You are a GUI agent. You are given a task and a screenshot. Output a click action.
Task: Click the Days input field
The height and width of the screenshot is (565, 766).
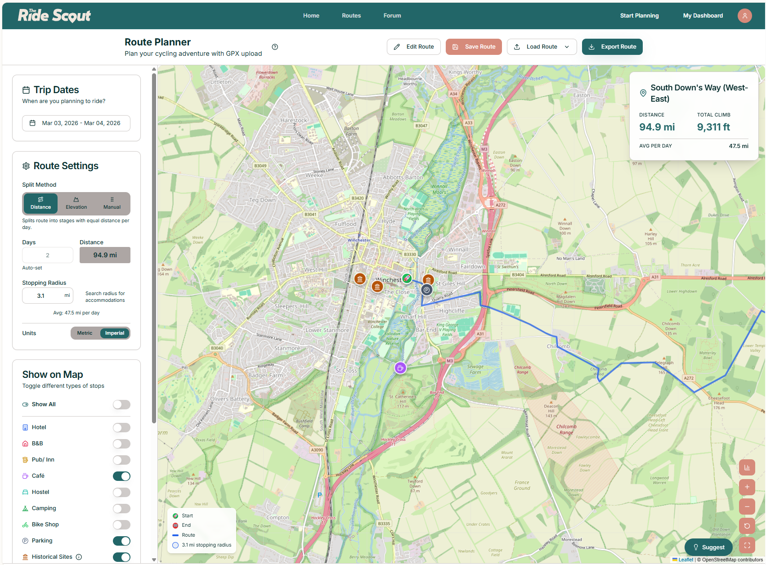click(x=48, y=255)
